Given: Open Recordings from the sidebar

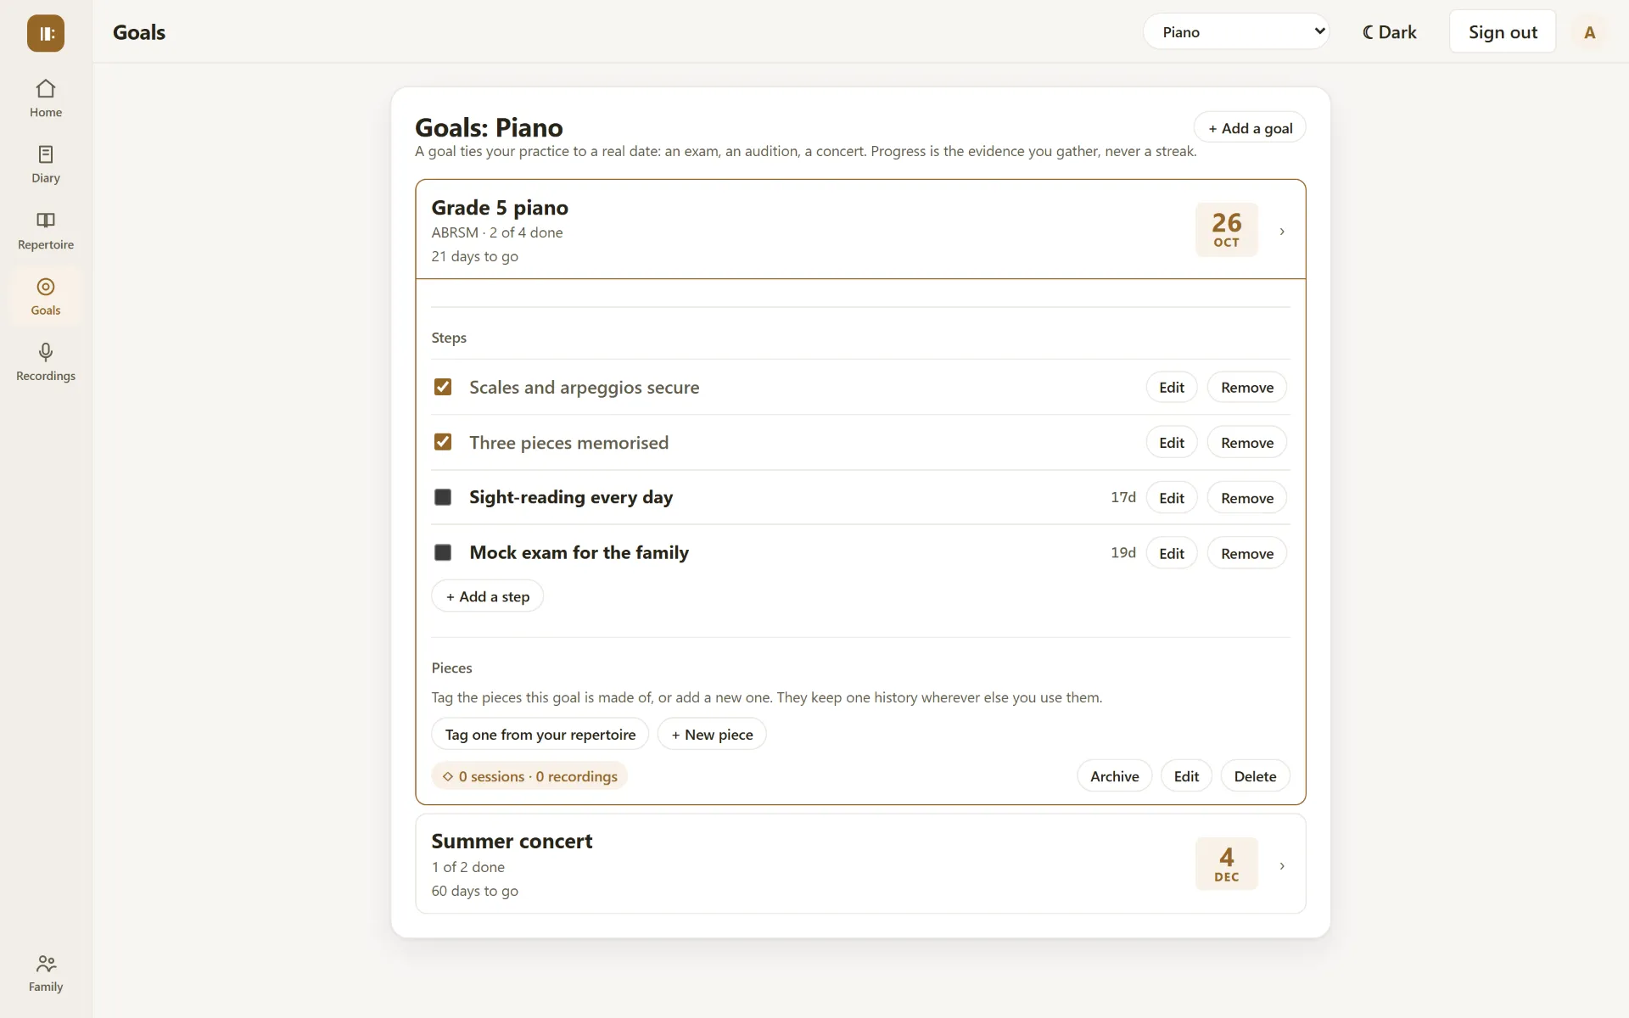Looking at the screenshot, I should [46, 362].
